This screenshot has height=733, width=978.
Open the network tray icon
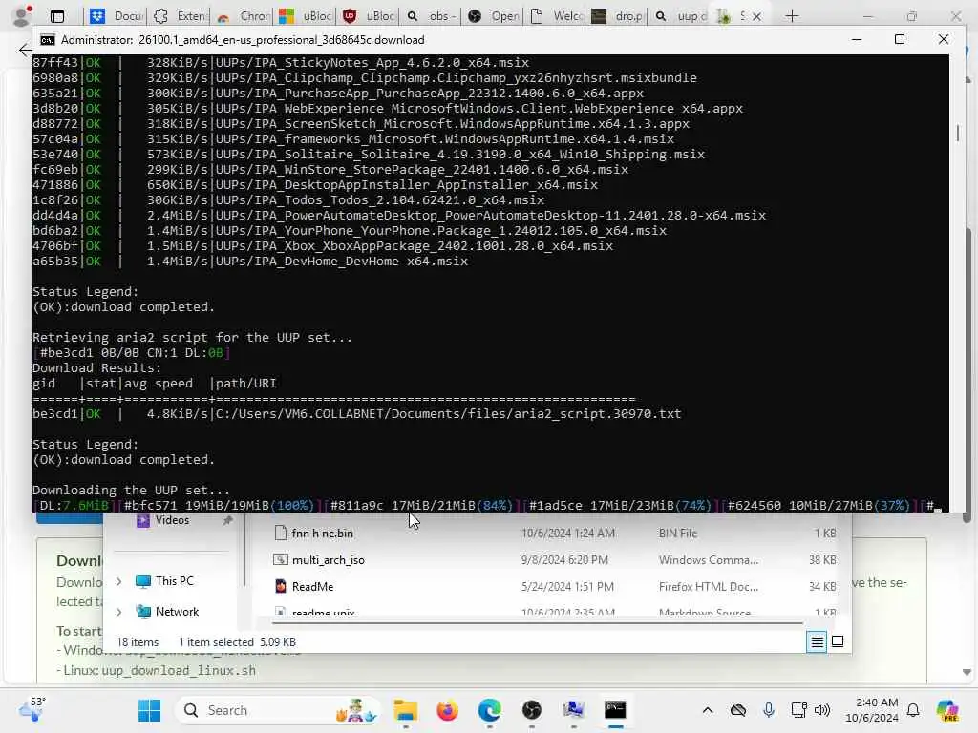click(798, 710)
